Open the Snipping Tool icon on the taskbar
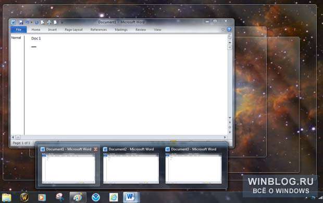This screenshot has width=323, height=203. click(60, 197)
